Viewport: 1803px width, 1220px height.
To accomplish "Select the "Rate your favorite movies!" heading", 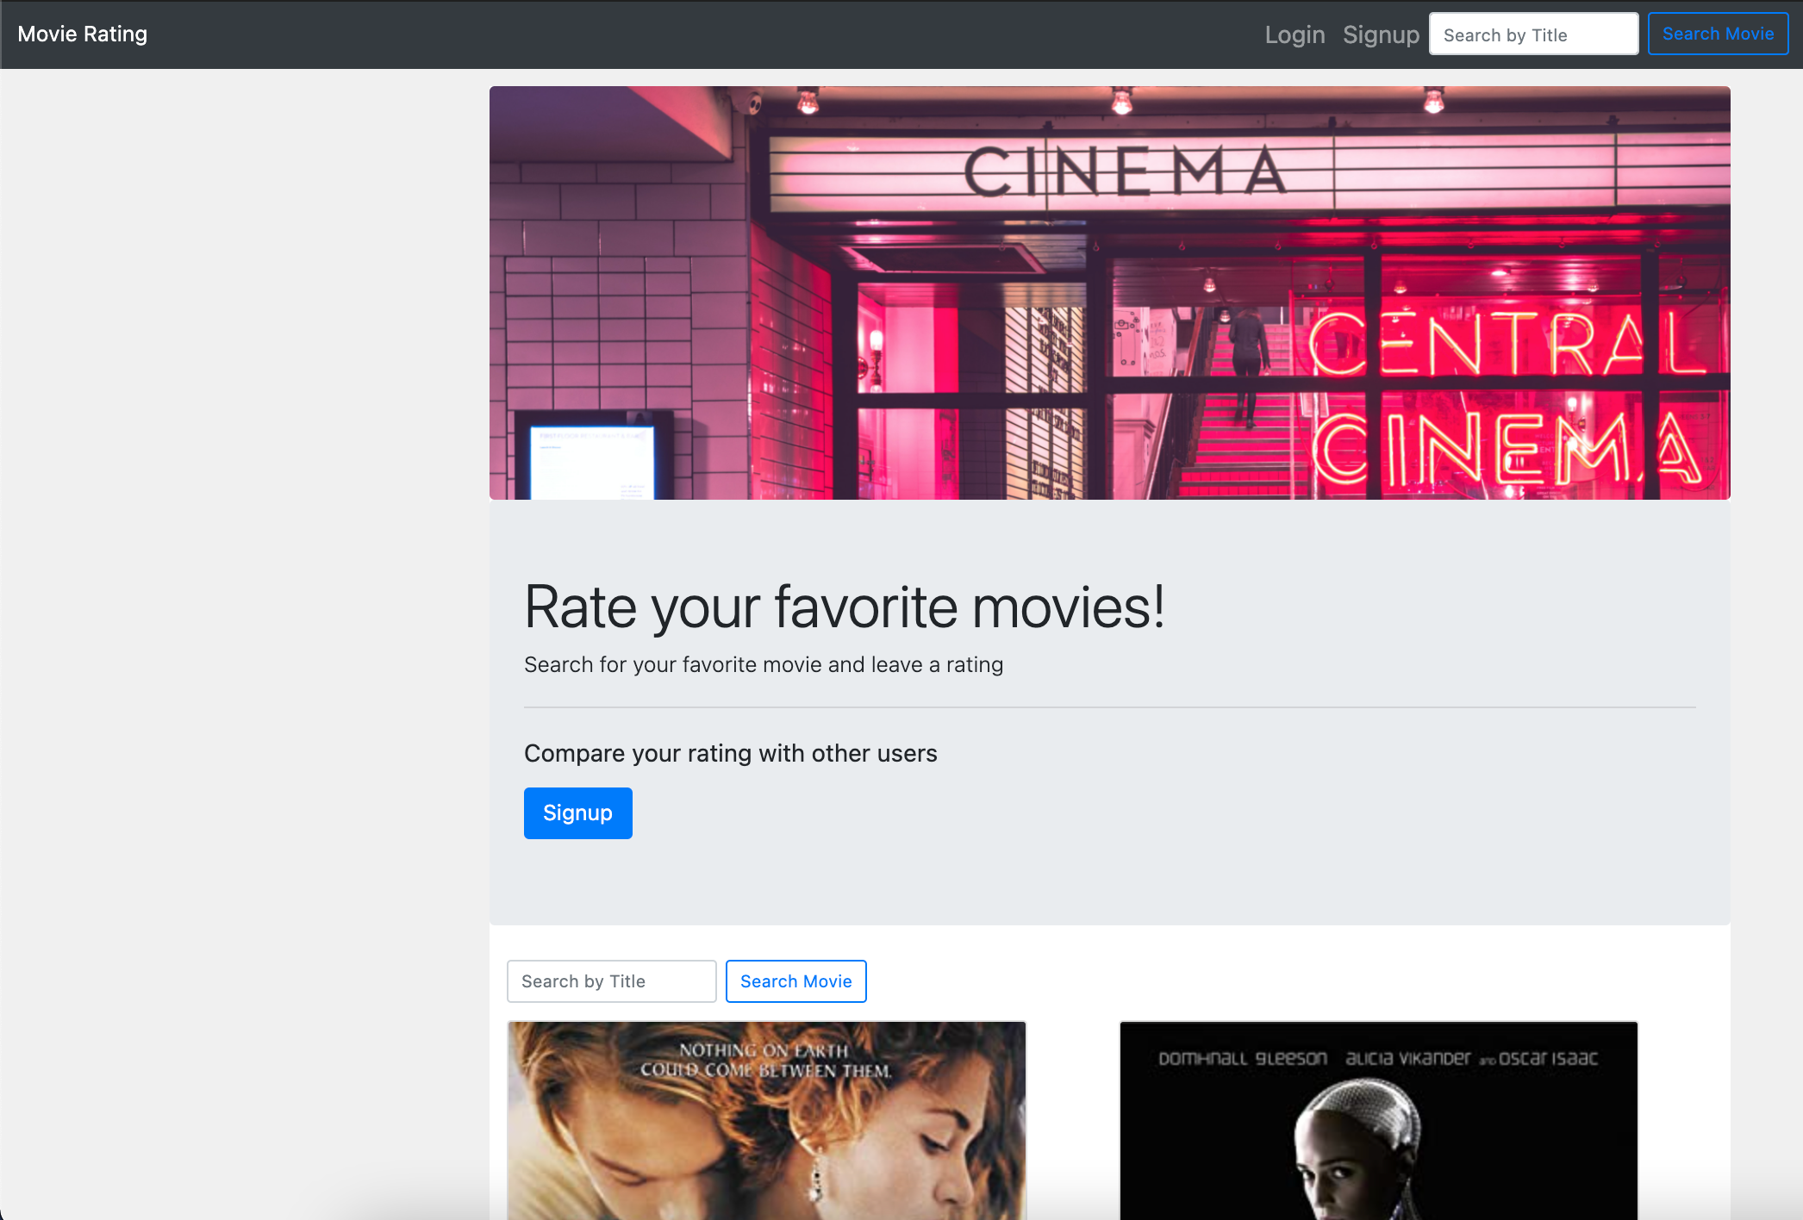I will [x=846, y=606].
